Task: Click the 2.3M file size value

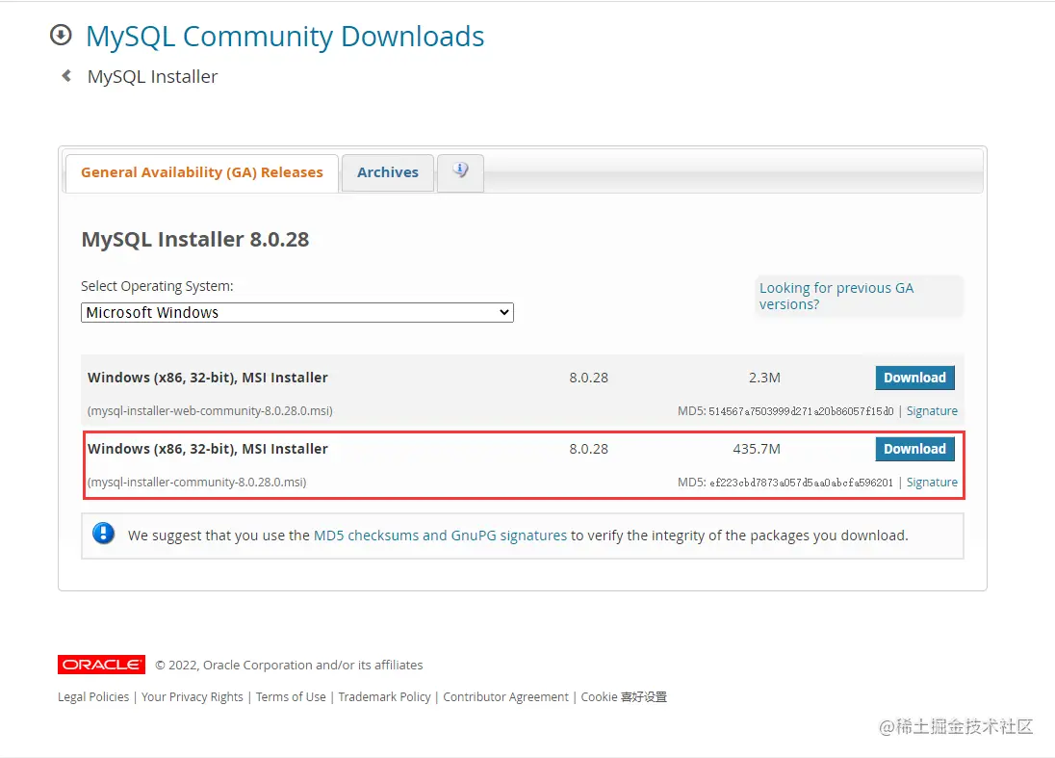Action: pos(764,378)
